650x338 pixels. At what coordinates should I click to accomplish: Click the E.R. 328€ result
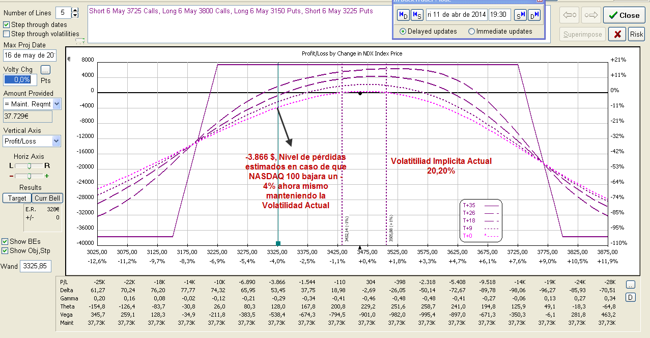pyautogui.click(x=43, y=209)
